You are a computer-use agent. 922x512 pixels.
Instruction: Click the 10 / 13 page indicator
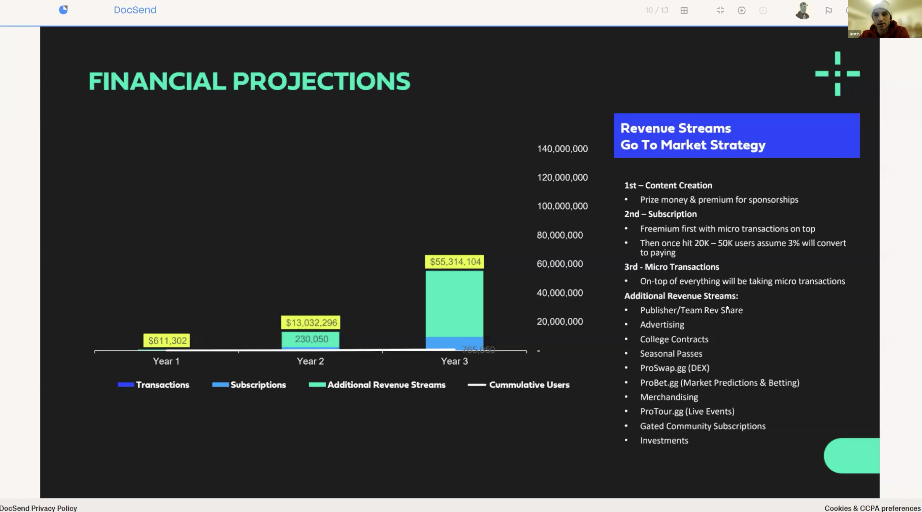(x=657, y=10)
